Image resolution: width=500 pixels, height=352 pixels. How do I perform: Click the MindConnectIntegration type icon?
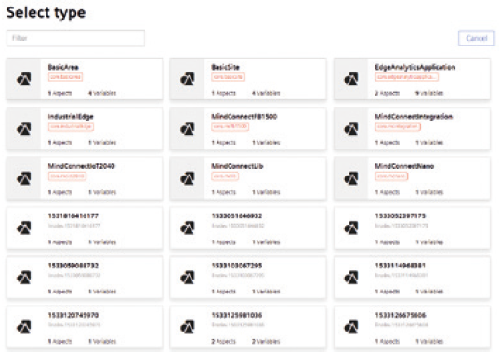[351, 129]
